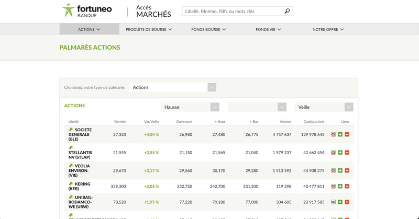Click red minus icon for Veolia Environ.
Screen dimensions: 419x219
point(347,170)
